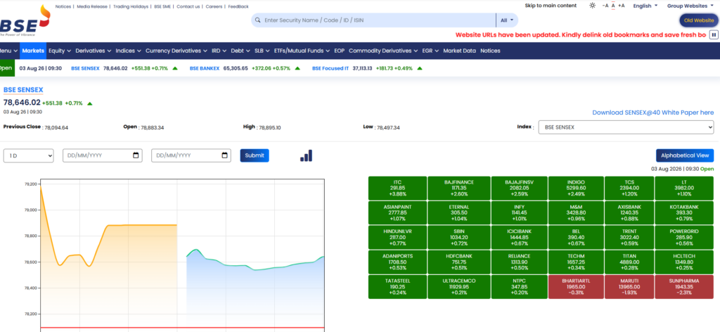Image resolution: width=720 pixels, height=332 pixels.
Task: Open the Media Release top link
Action: 92,6
